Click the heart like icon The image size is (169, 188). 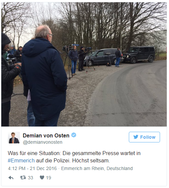coord(42,178)
